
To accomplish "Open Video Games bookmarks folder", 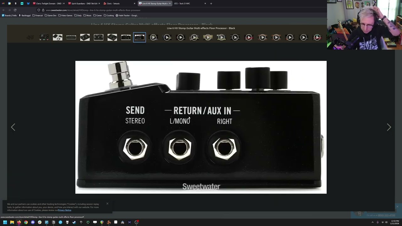I will [x=65, y=15].
